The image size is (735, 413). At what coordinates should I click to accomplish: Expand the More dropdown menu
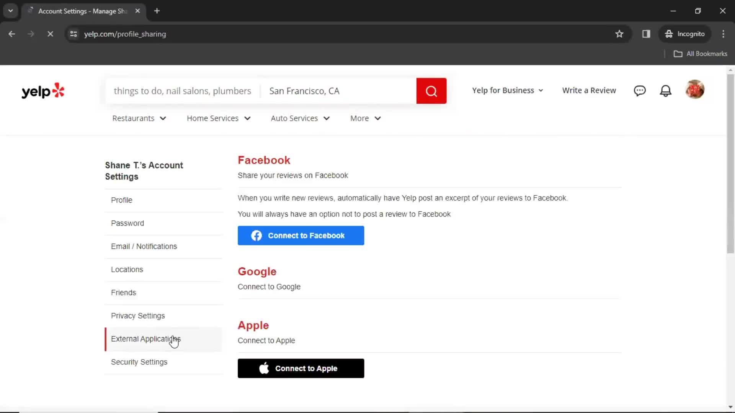[366, 118]
